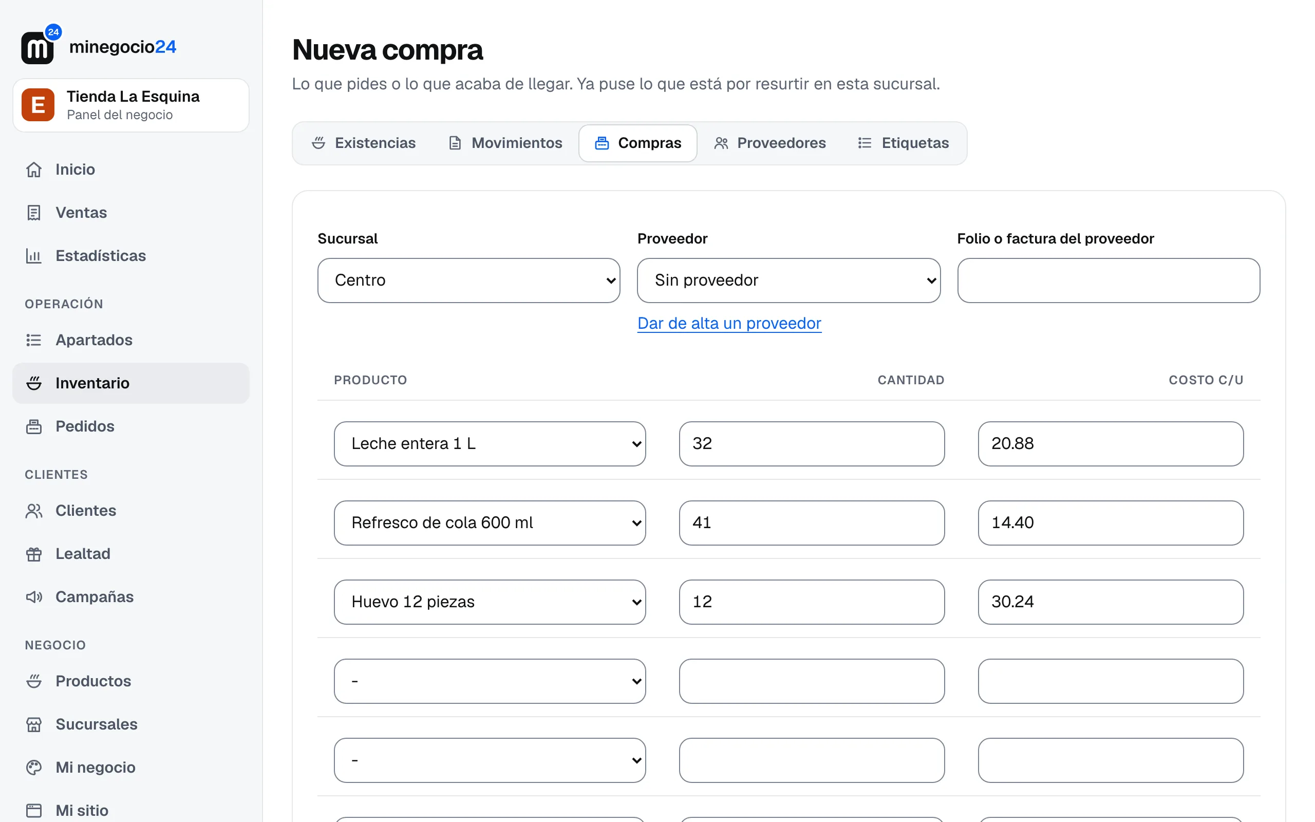Viewport: 1315px width, 822px height.
Task: Open Tienda La Esquina business panel
Action: tap(131, 105)
